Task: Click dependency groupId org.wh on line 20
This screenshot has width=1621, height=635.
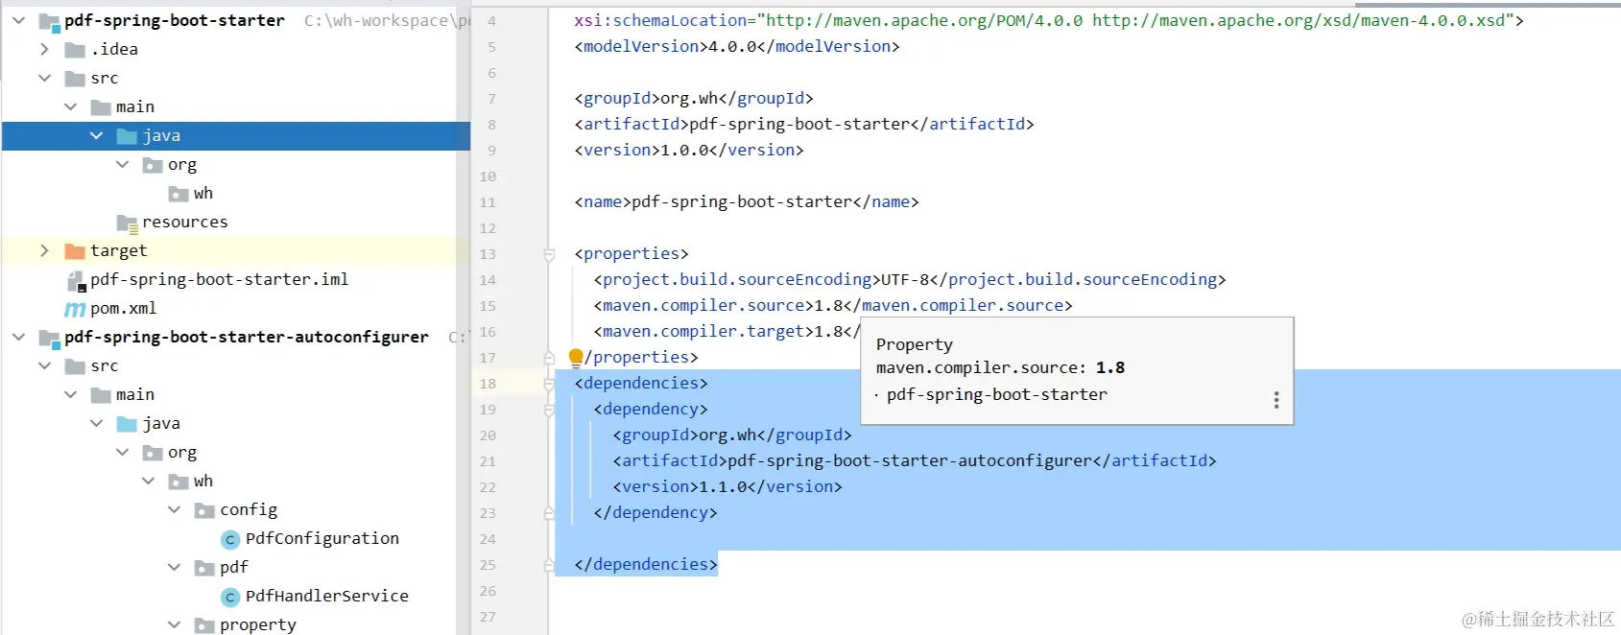Action: coord(732,435)
